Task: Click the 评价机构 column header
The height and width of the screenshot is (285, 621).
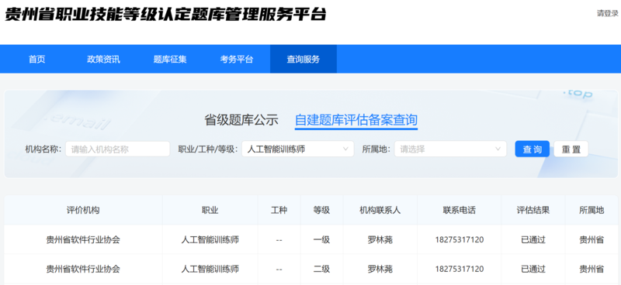Action: click(83, 211)
